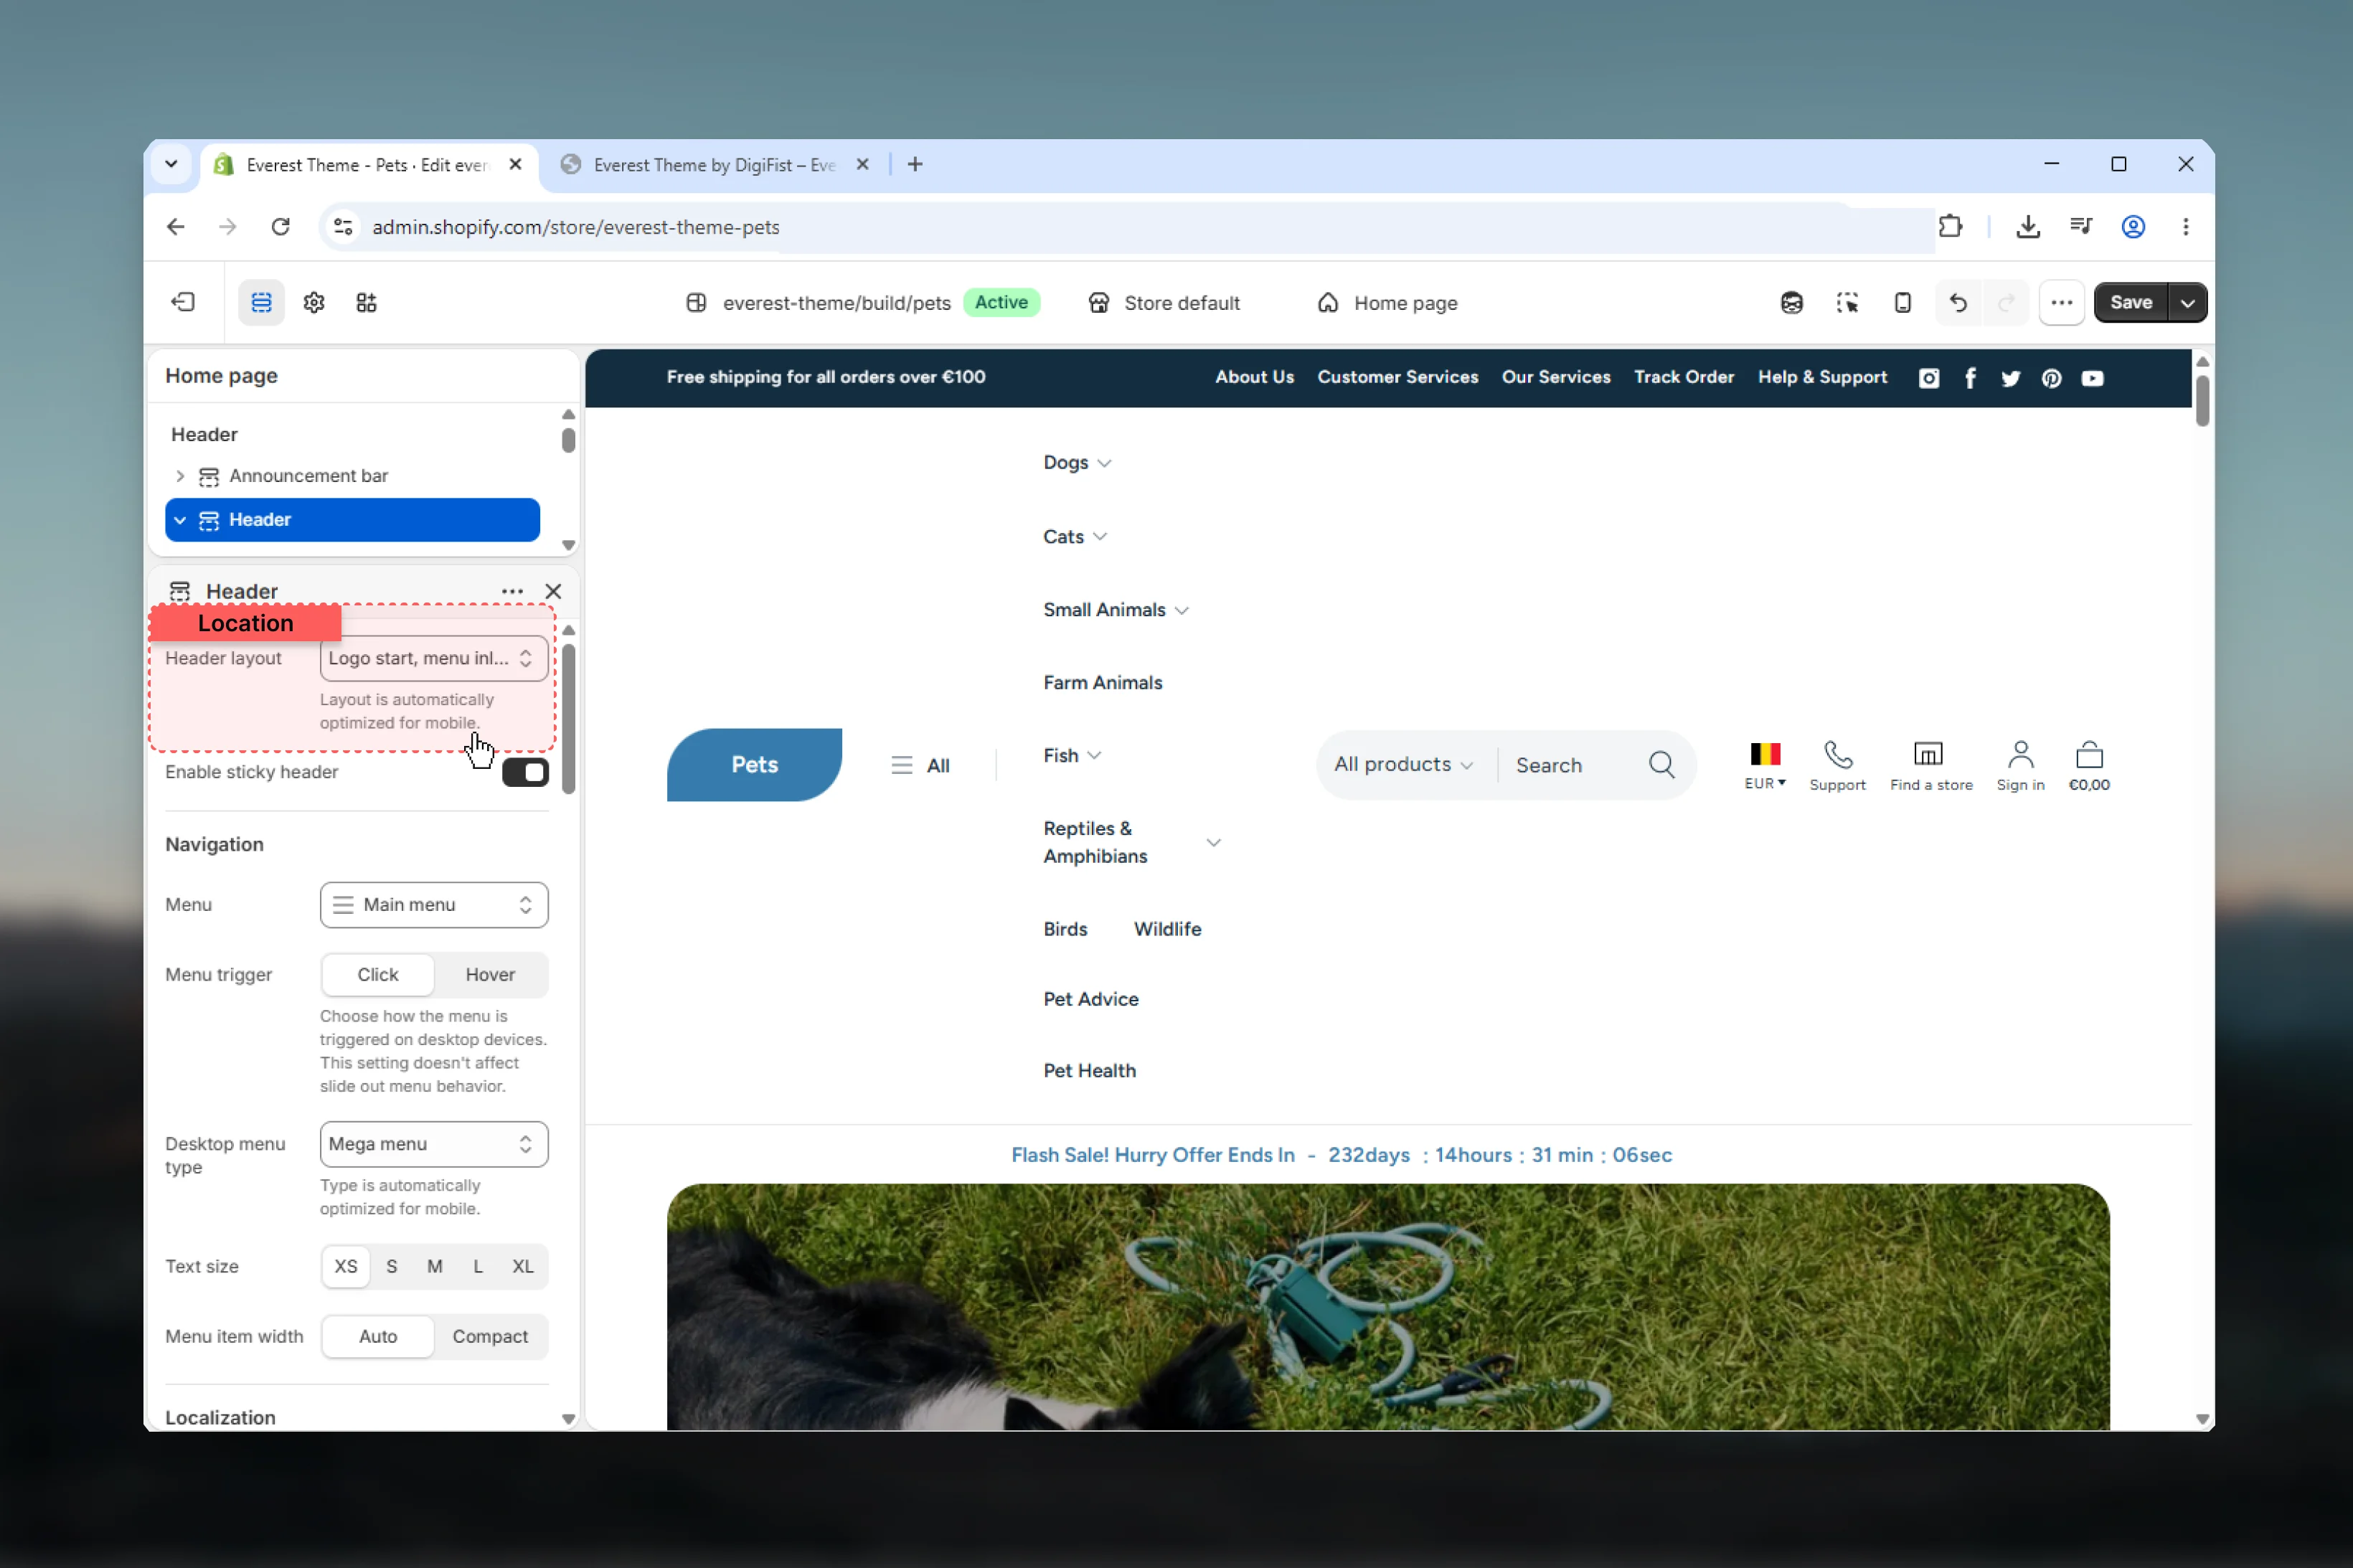Open YouTube social icon in preview

coord(2092,378)
